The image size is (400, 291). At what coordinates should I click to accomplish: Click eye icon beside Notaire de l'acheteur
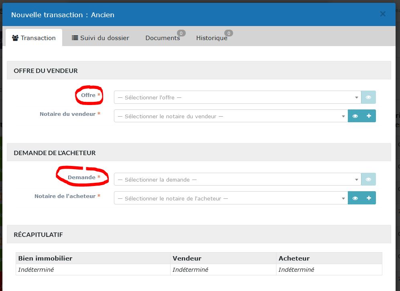(355, 198)
